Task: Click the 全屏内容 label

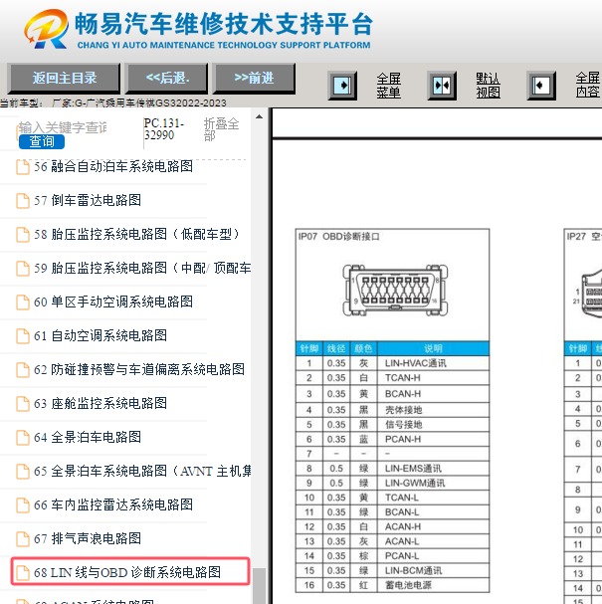Action: click(x=588, y=85)
